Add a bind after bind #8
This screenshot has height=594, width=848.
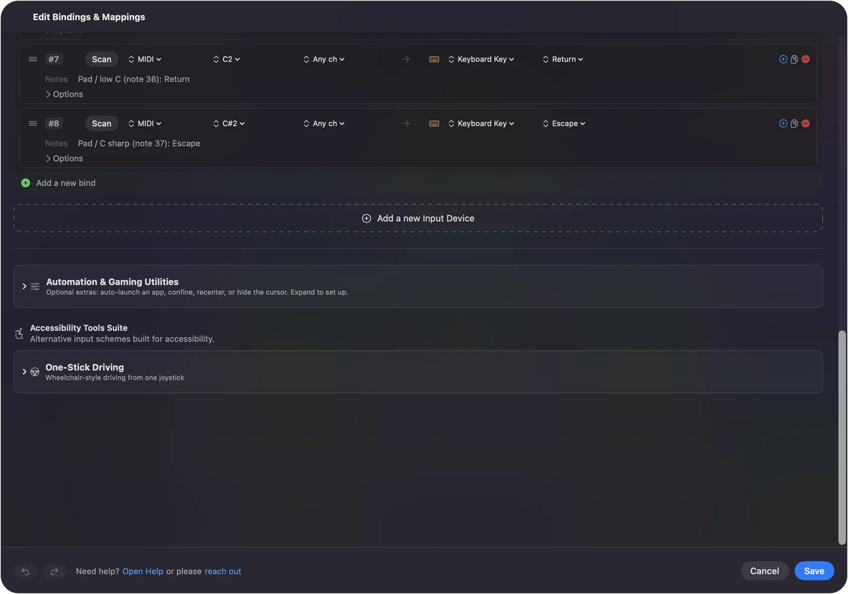click(783, 124)
